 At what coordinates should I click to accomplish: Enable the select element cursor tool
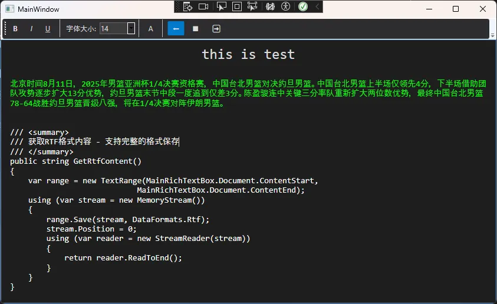[222, 6]
